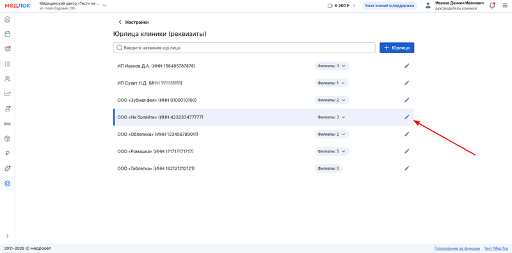Select row ООО «Зубная фея» (ИНН 0100010100)
The image size is (512, 253).
(264, 100)
